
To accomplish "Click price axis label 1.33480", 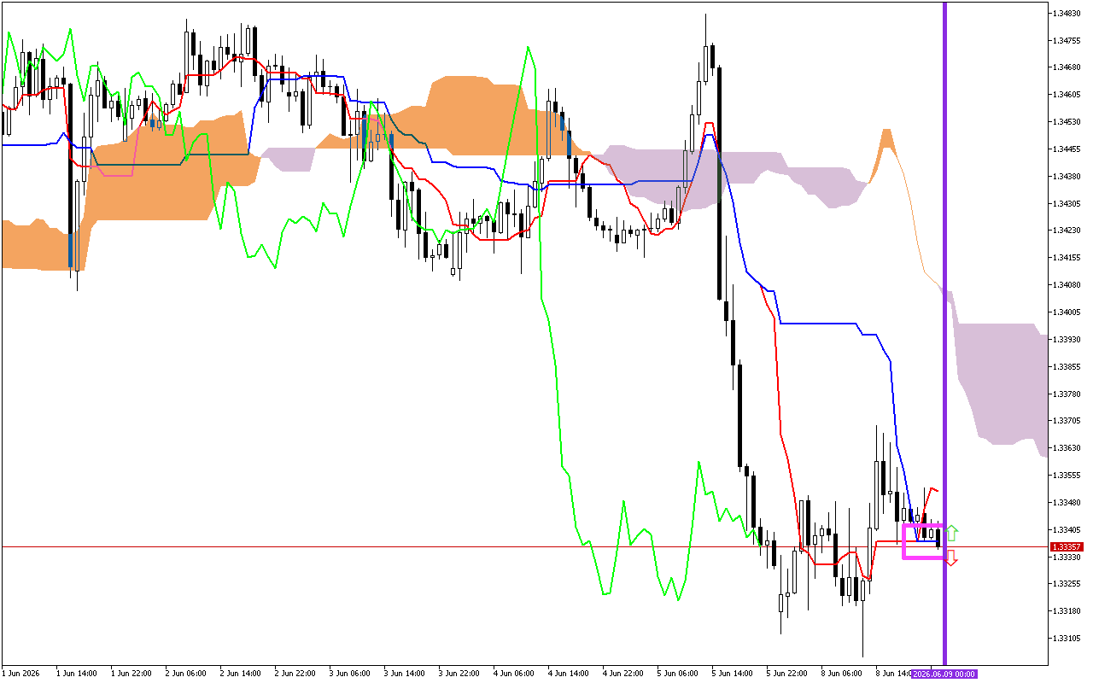I will coord(1067,503).
